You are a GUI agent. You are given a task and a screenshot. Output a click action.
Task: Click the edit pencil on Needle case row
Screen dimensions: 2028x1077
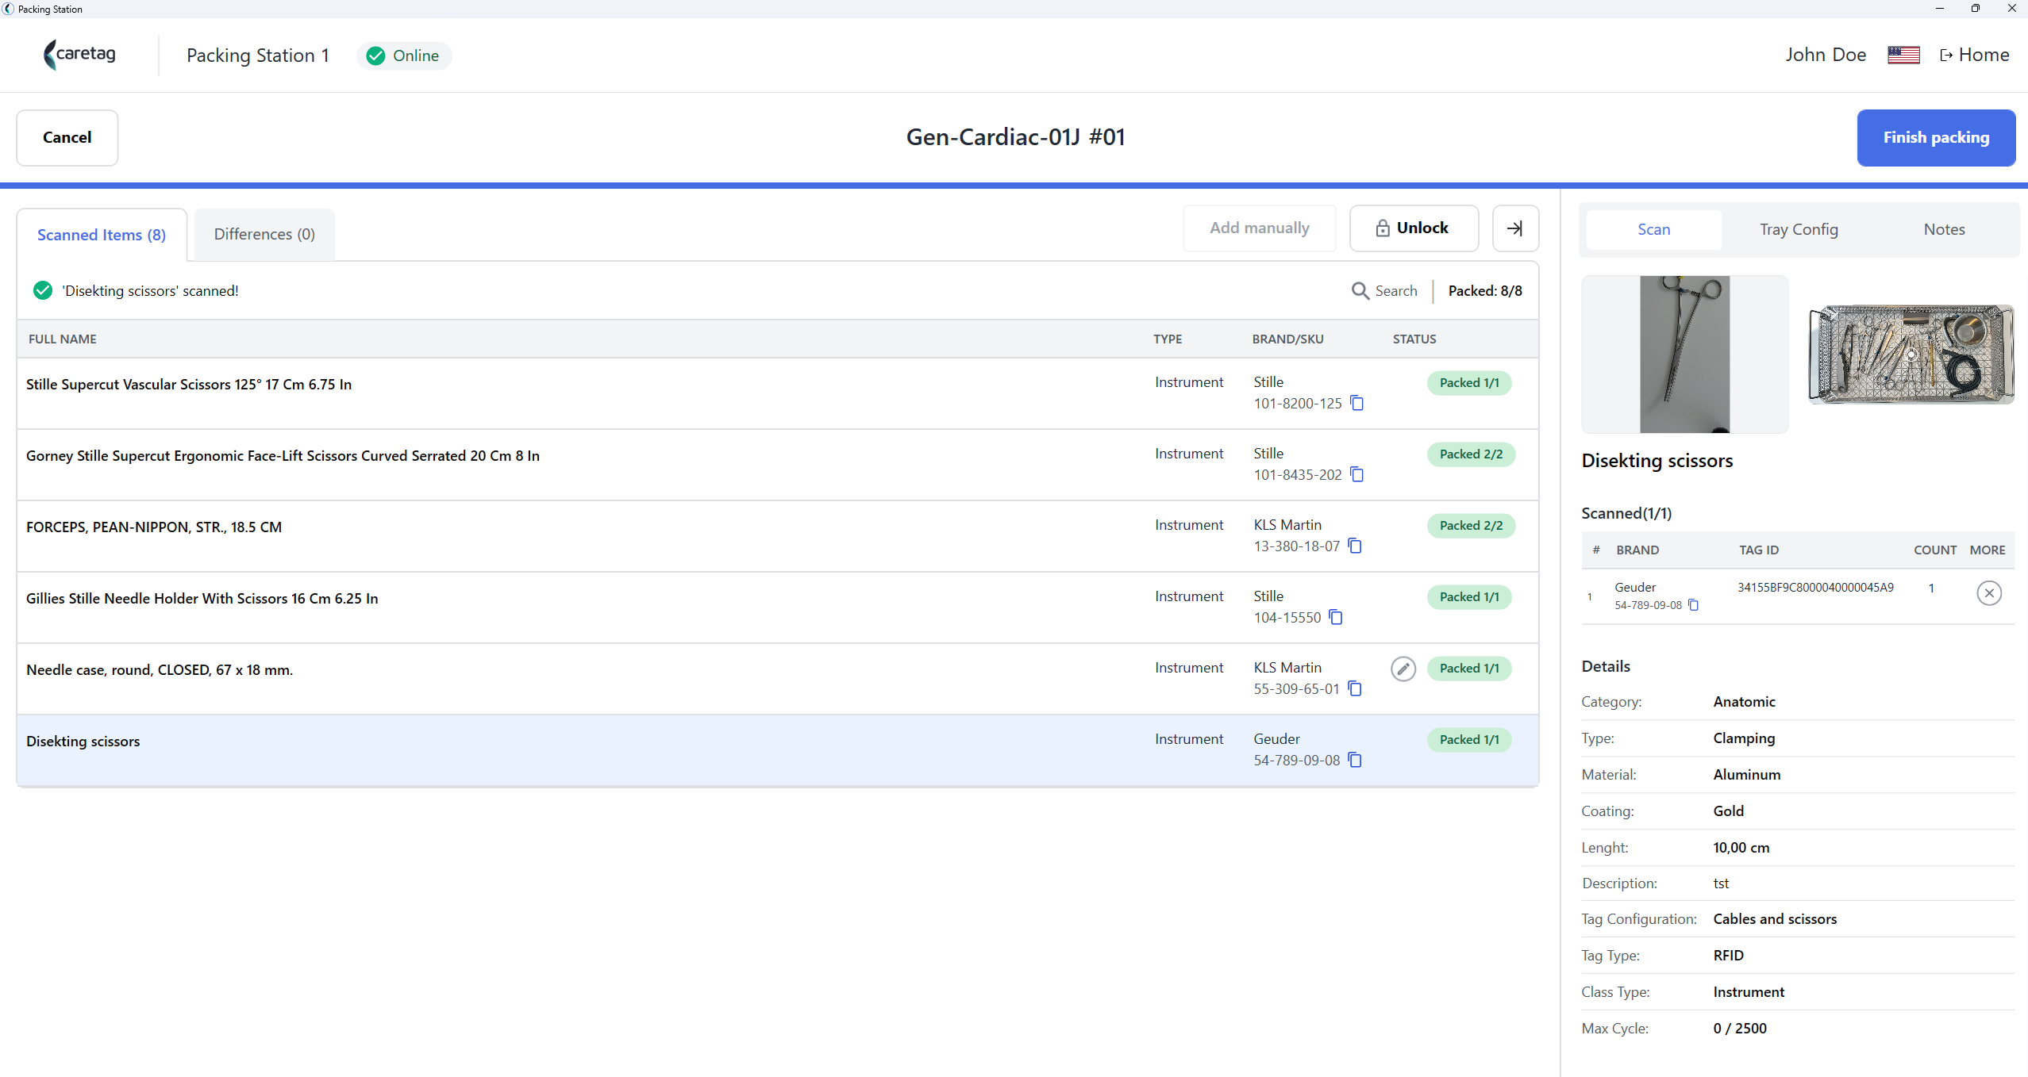[1403, 669]
